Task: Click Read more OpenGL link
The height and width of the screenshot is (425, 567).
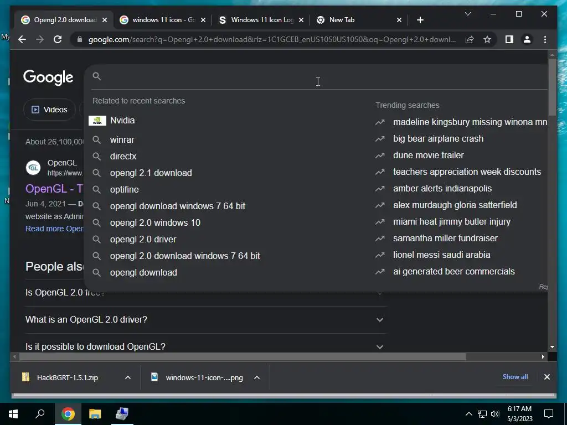Action: pyautogui.click(x=54, y=229)
